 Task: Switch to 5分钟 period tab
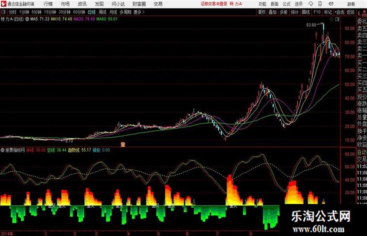(37, 12)
